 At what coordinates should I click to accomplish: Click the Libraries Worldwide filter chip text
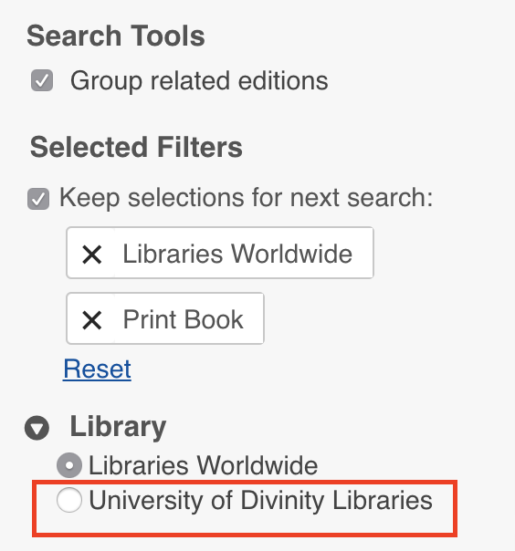tap(237, 254)
